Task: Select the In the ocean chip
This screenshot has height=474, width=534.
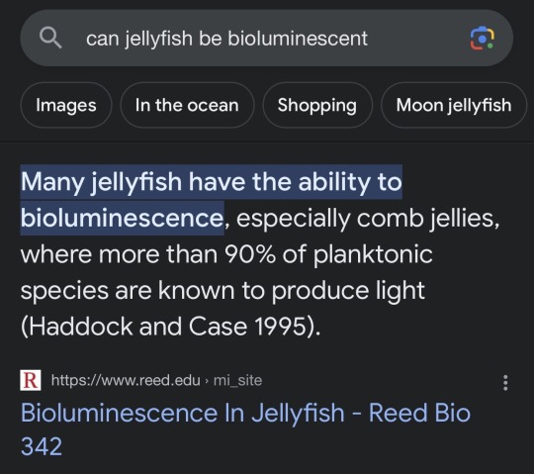Action: 187,105
